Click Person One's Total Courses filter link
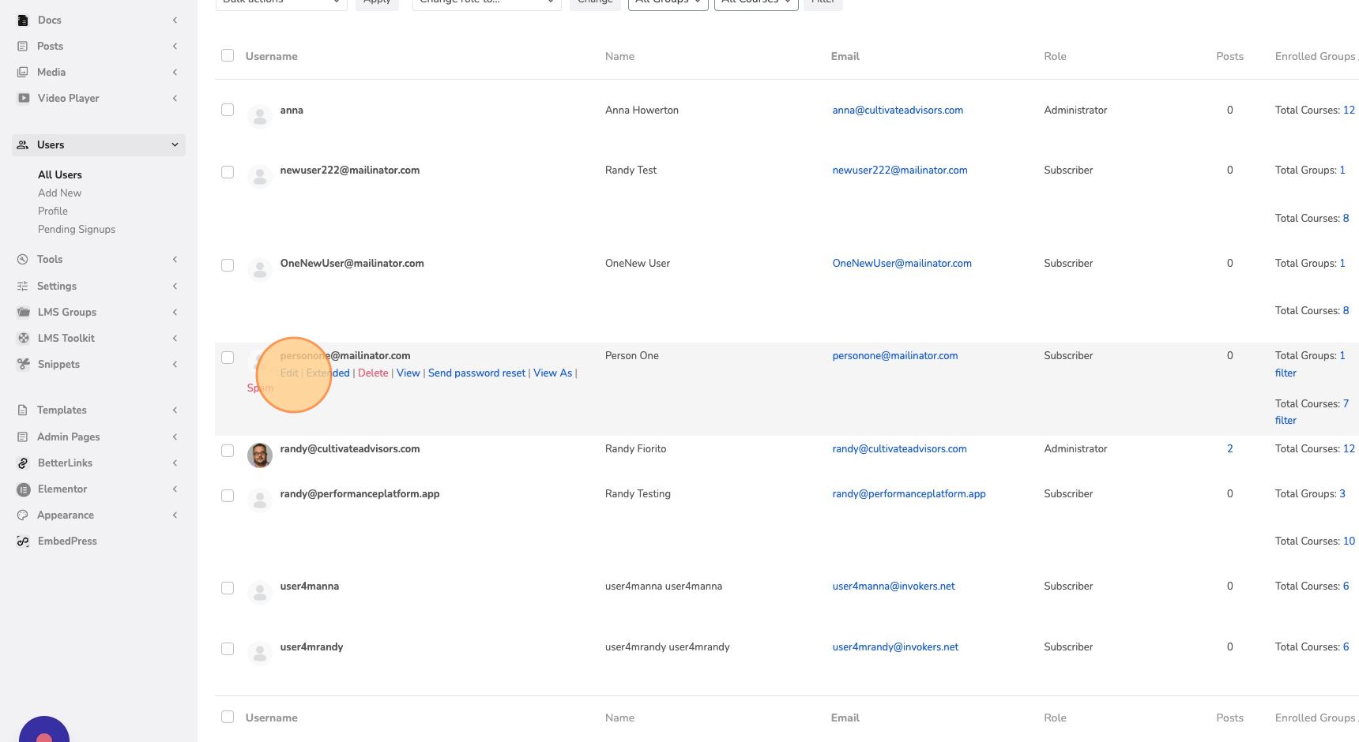Screen dimensions: 1359x742 coord(1286,420)
